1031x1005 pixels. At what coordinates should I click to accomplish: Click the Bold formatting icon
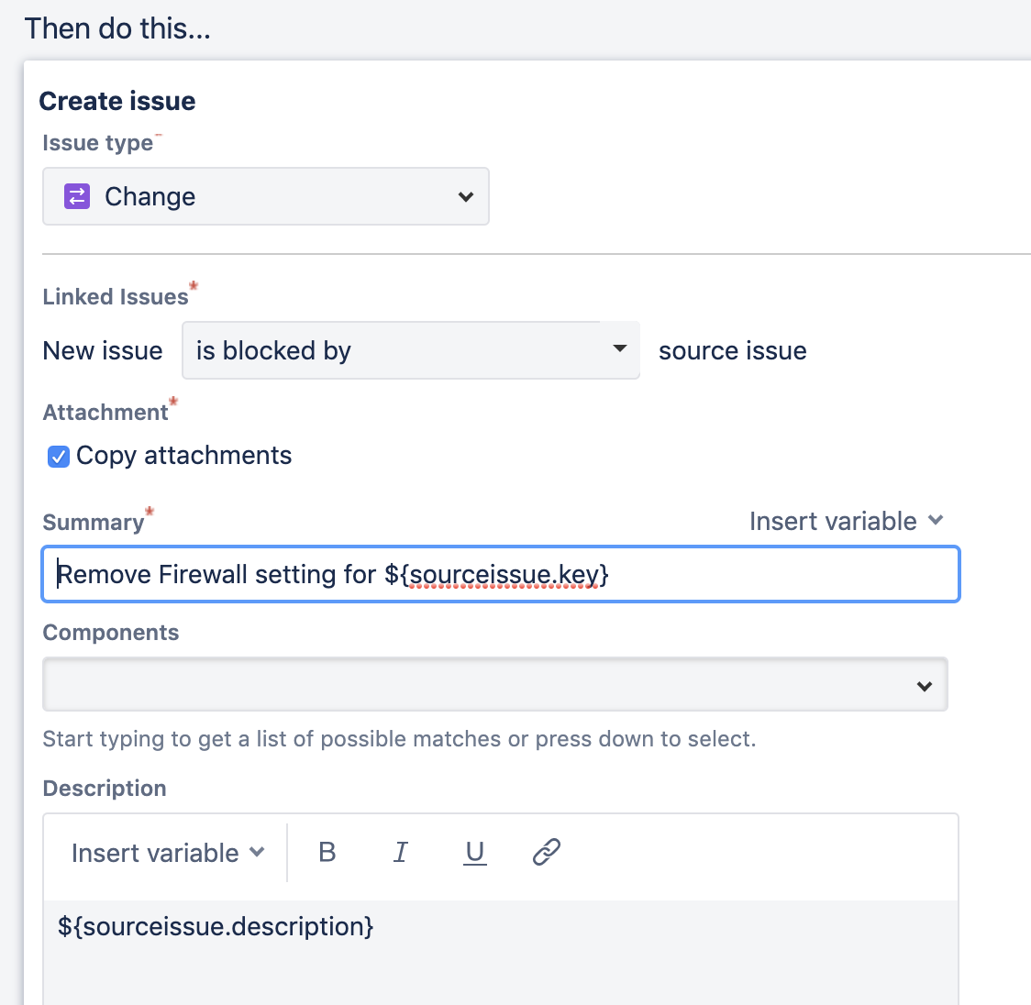click(327, 853)
